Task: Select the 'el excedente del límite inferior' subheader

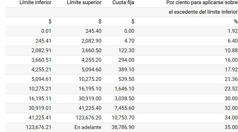Action: pyautogui.click(x=203, y=12)
